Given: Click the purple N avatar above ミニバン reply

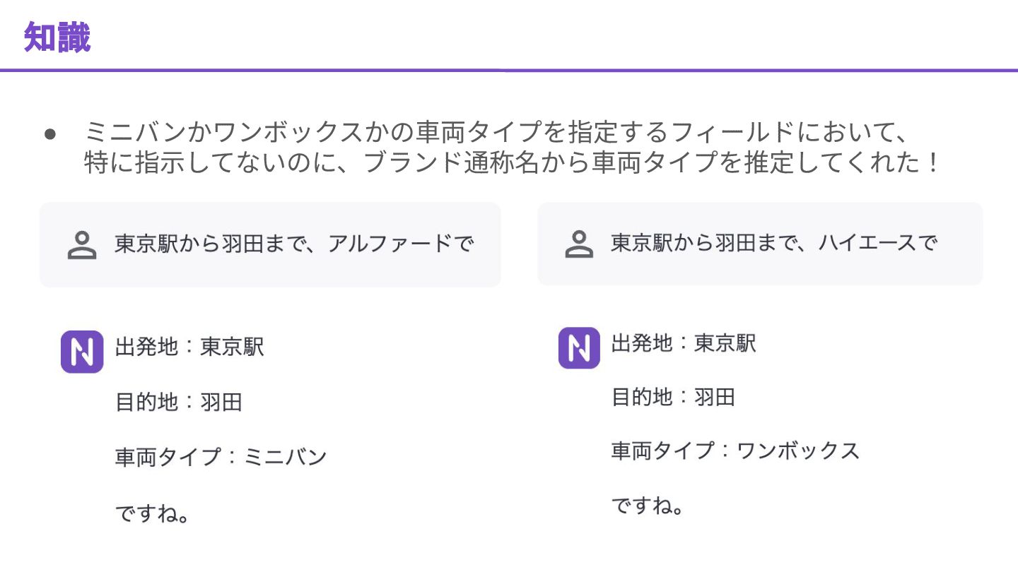Looking at the screenshot, I should pos(82,351).
